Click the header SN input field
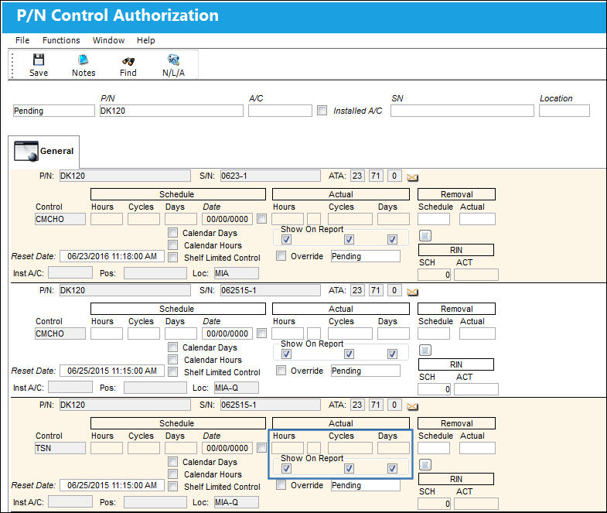 tap(462, 111)
